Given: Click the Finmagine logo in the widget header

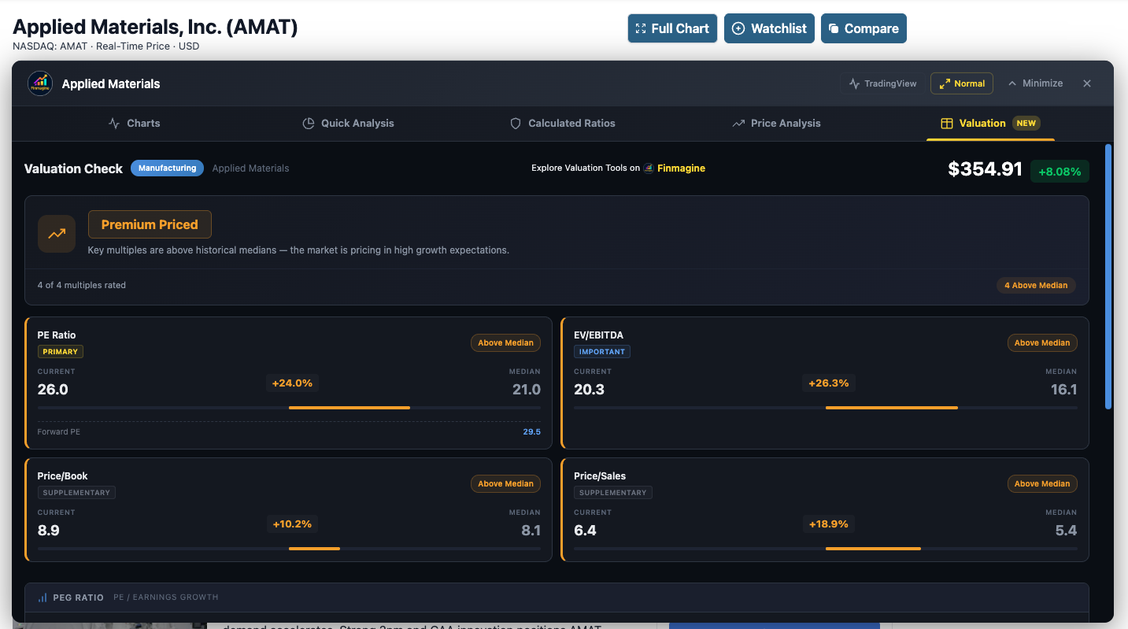Looking at the screenshot, I should coord(40,83).
